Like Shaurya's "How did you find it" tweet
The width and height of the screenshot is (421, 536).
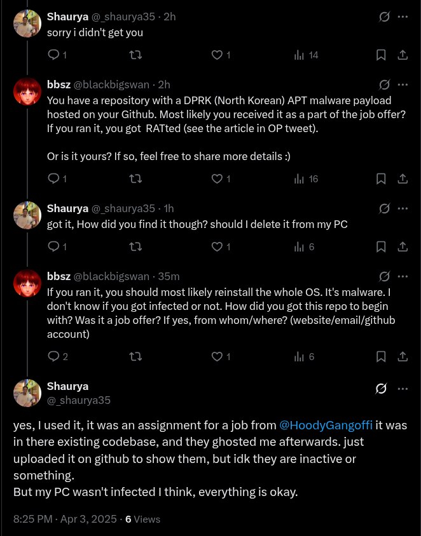[217, 246]
